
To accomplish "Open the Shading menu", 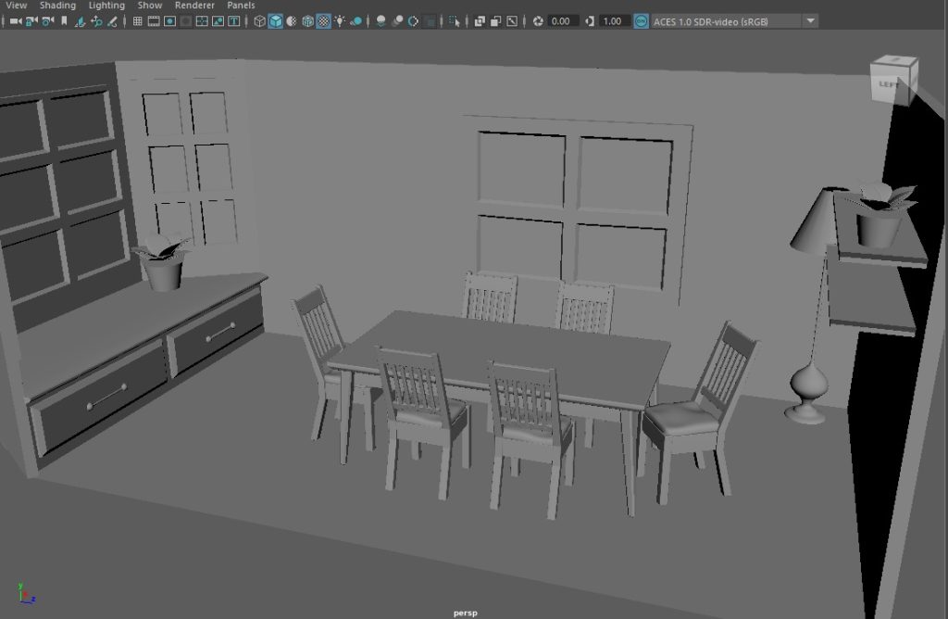I will pyautogui.click(x=57, y=6).
